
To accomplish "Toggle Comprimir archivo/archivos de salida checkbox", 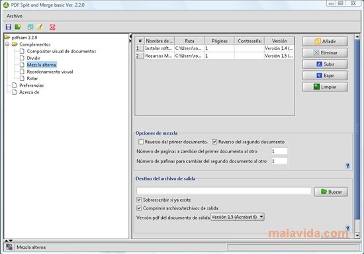I will (x=139, y=208).
